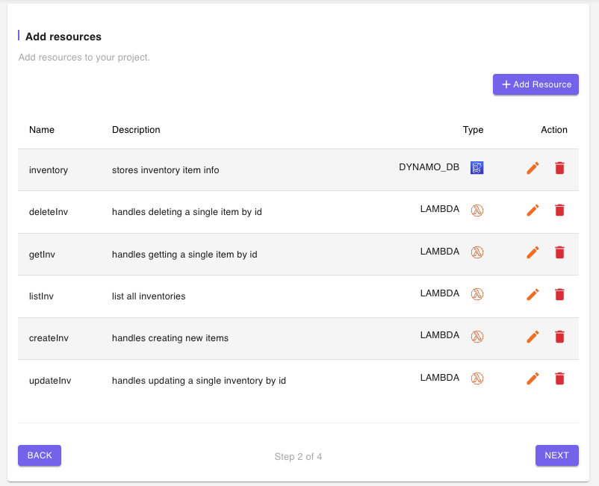Click the LAMBDA label in deleteInv row

pos(440,209)
